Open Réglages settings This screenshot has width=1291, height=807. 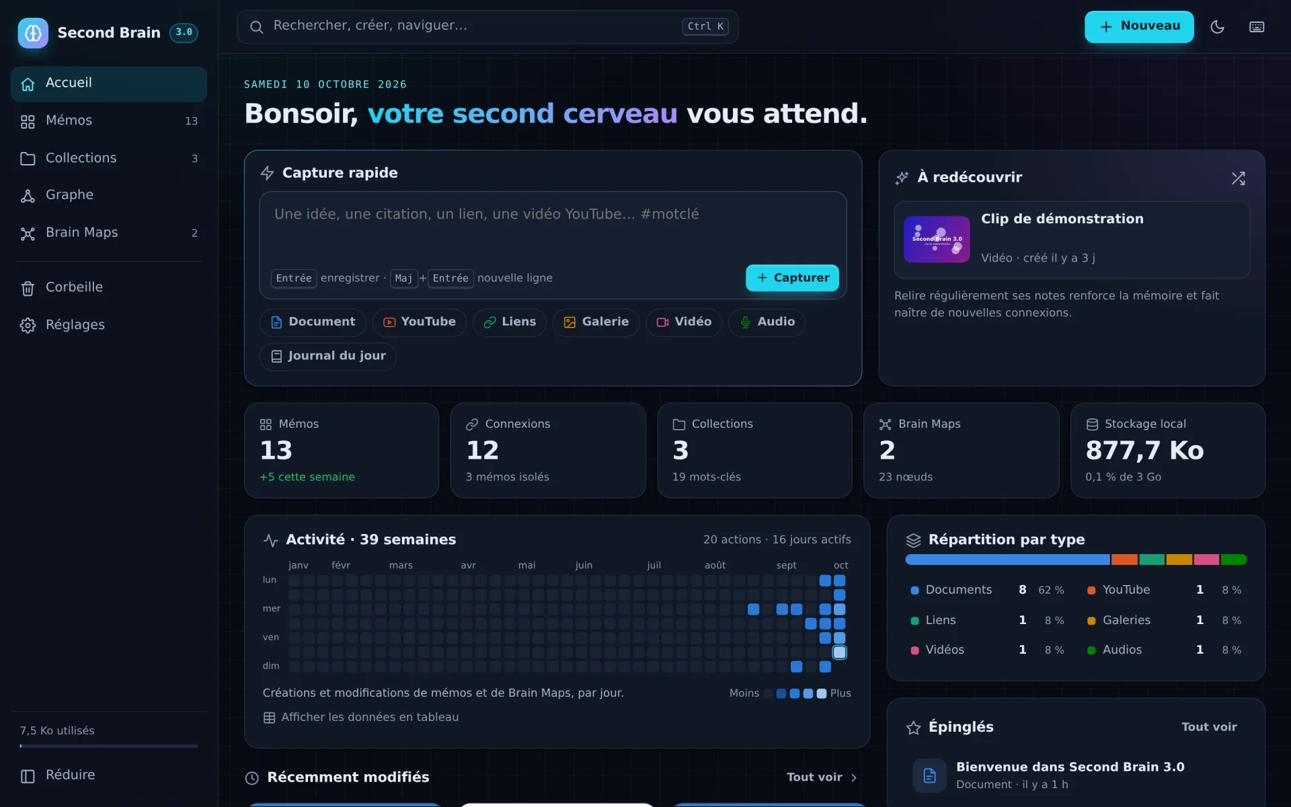(108, 325)
